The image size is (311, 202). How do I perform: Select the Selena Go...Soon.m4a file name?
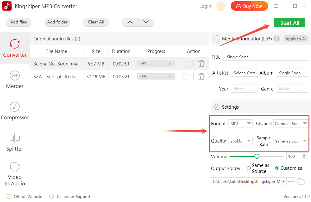pos(56,64)
